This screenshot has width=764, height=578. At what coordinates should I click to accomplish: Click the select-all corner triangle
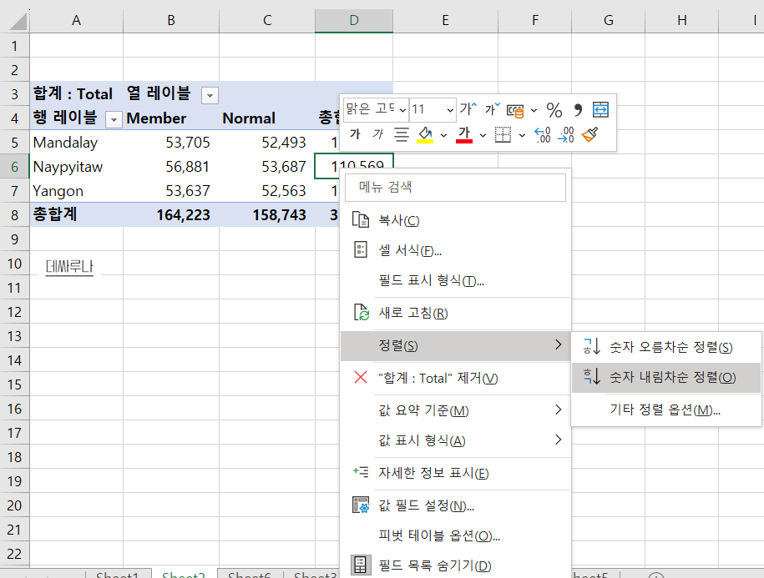coord(18,22)
